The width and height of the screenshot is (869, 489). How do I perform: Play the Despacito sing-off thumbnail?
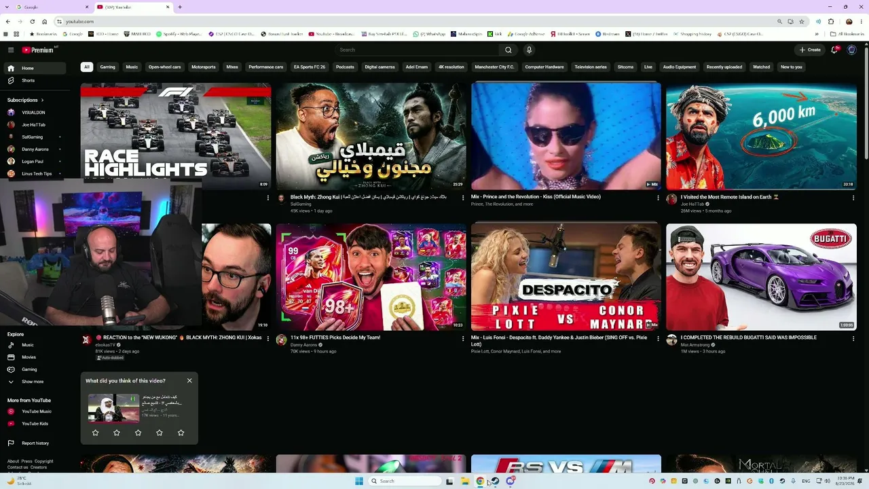(x=566, y=277)
